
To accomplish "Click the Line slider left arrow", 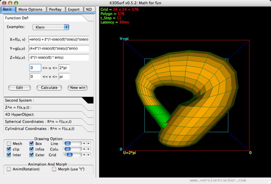I will coord(84,143).
